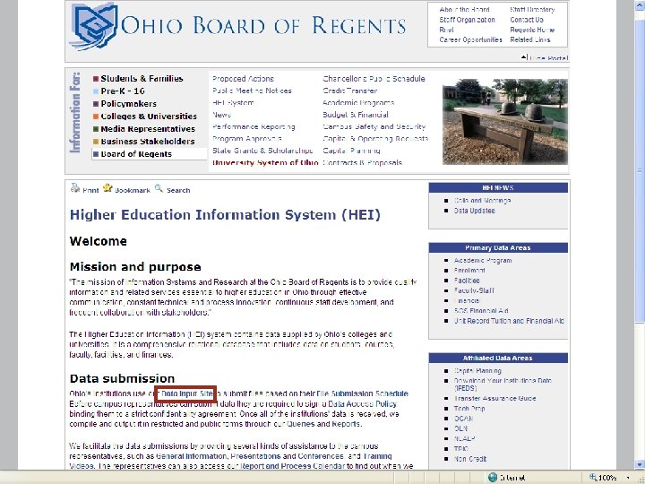Open Staff Organization link
The width and height of the screenshot is (645, 484).
[467, 20]
